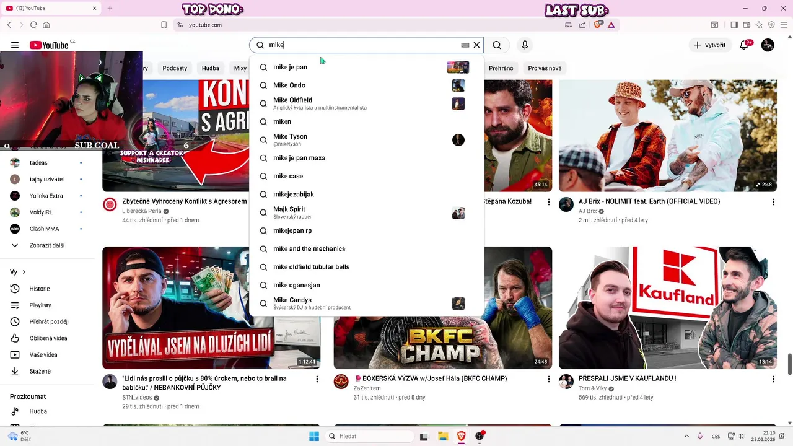The image size is (793, 446).
Task: Open options for 'Lidi nás prosili' video
Action: point(317,379)
